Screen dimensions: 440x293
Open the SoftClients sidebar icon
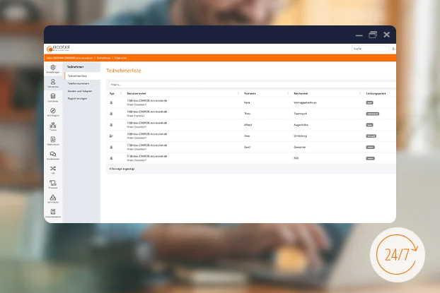tap(53, 199)
